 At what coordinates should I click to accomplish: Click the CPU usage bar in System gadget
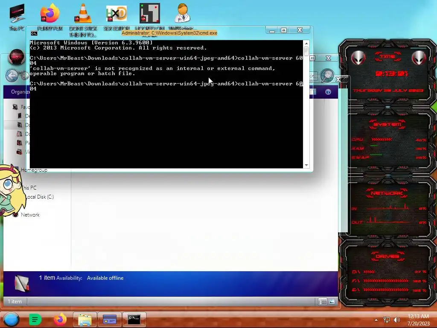381,139
